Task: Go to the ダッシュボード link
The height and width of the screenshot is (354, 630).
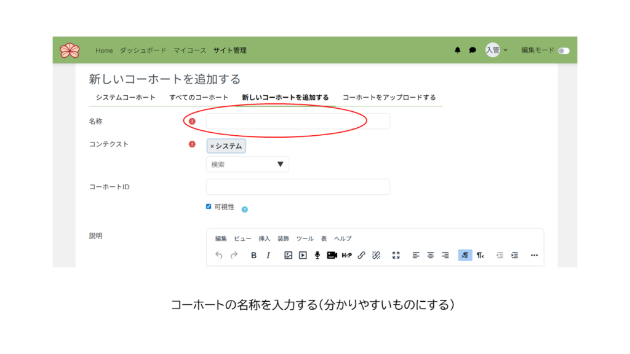Action: coord(143,50)
